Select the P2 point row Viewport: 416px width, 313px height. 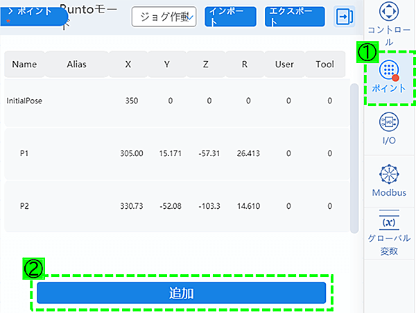pos(25,206)
